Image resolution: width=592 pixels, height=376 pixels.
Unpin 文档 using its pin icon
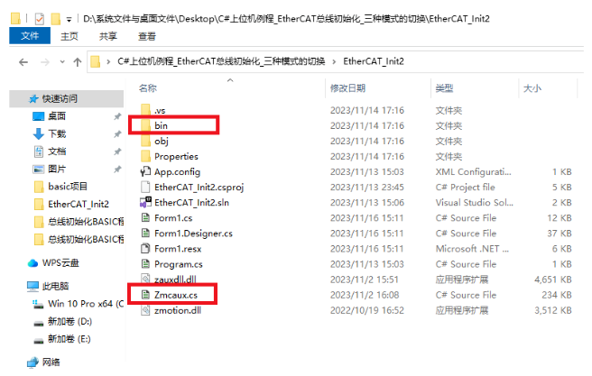pos(117,151)
